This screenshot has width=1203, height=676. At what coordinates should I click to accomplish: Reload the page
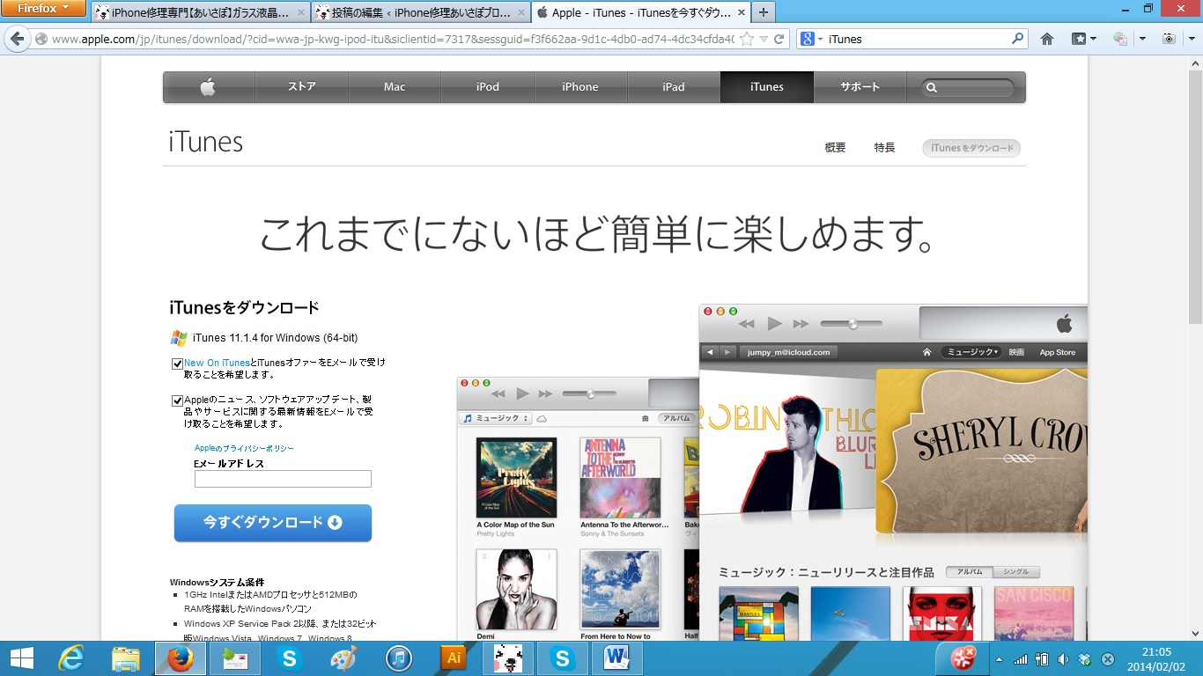779,39
